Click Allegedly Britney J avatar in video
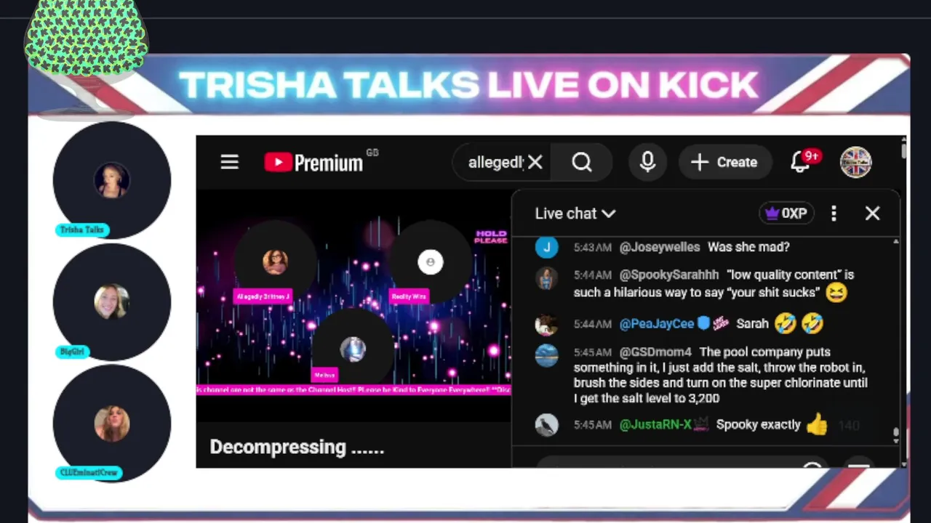 coord(275,261)
